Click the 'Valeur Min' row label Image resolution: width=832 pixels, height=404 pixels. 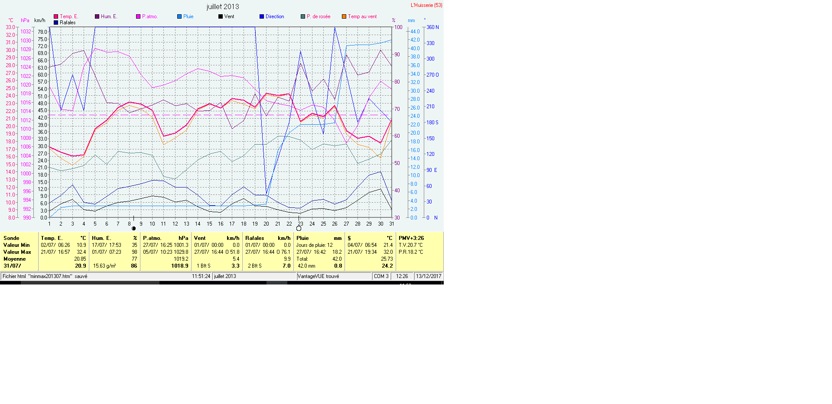16,245
